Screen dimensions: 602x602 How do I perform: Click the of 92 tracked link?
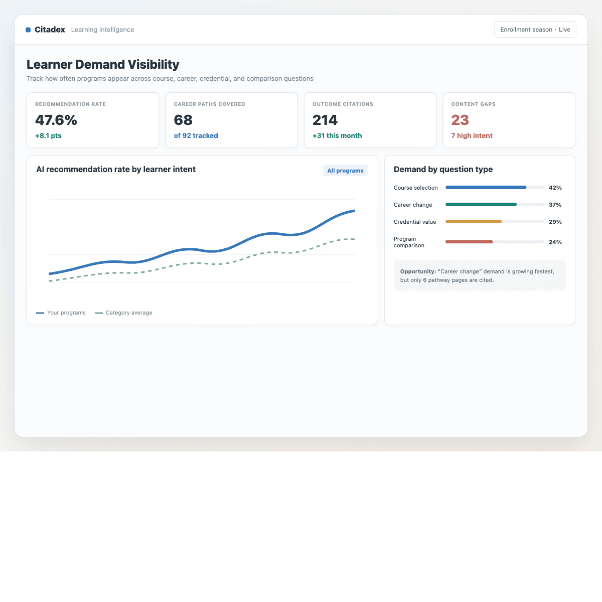coord(196,135)
